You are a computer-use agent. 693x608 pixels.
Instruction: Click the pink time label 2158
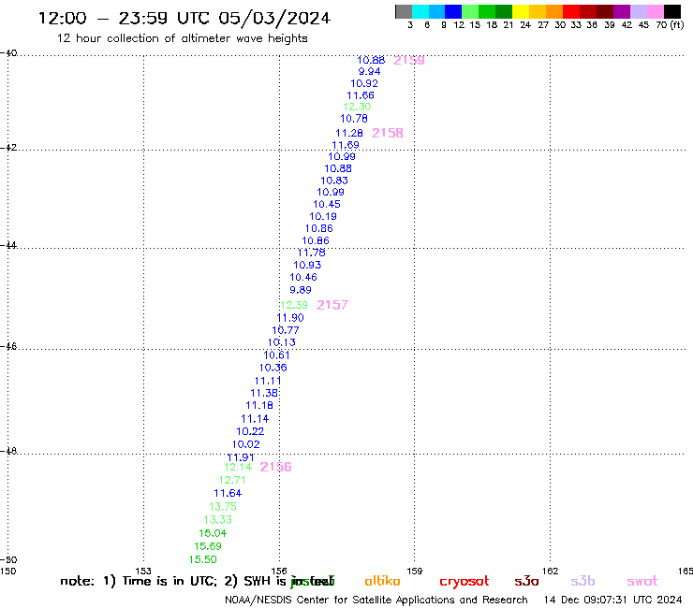coord(387,133)
